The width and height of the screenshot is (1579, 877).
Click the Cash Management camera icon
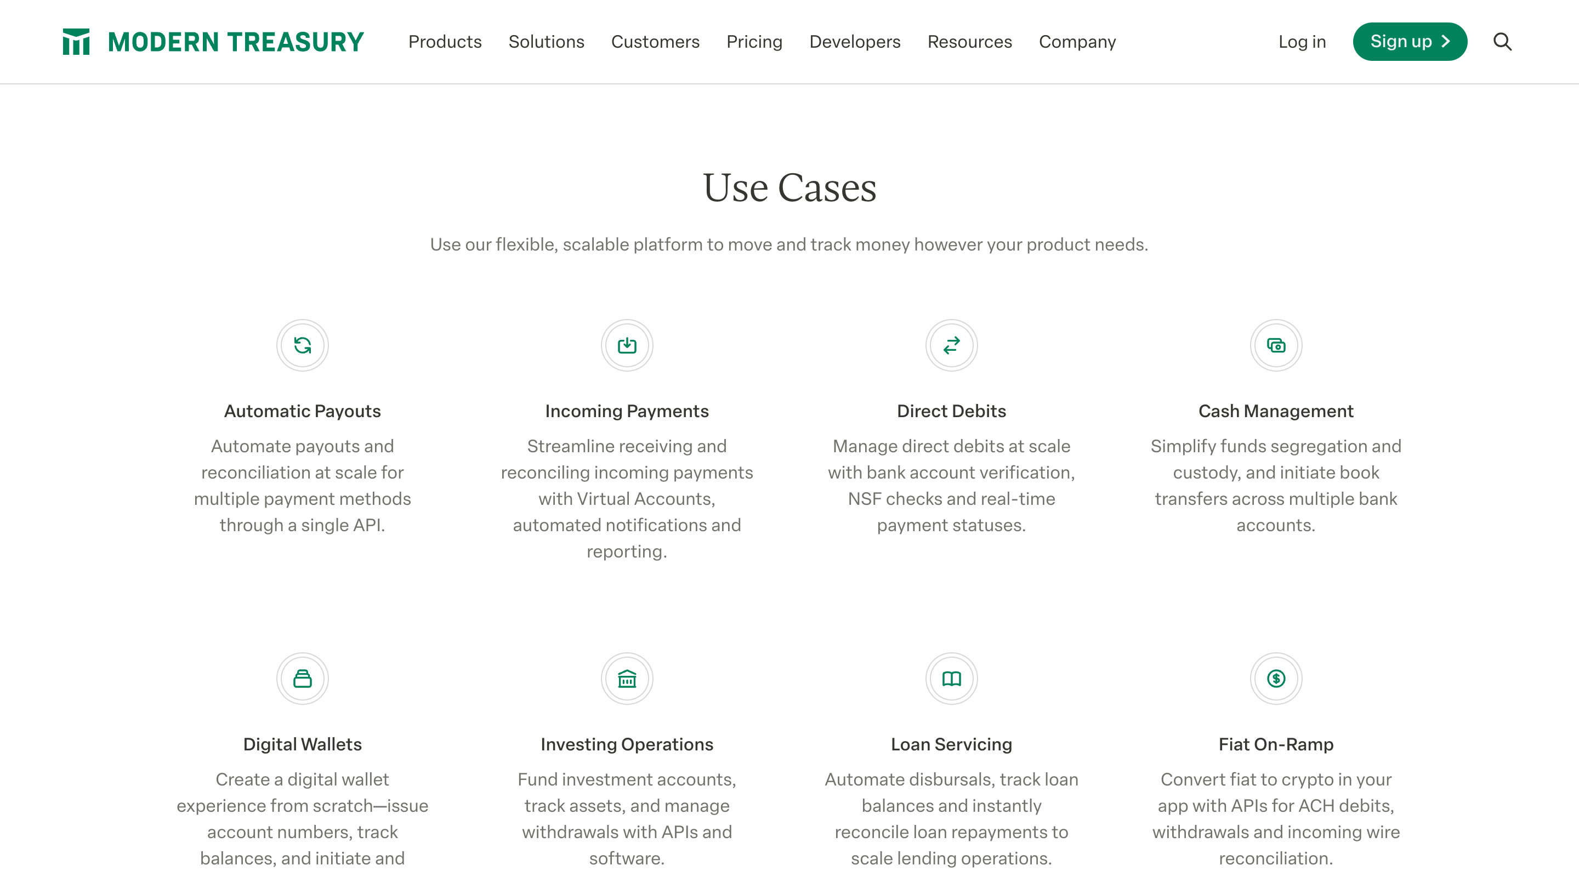point(1275,345)
